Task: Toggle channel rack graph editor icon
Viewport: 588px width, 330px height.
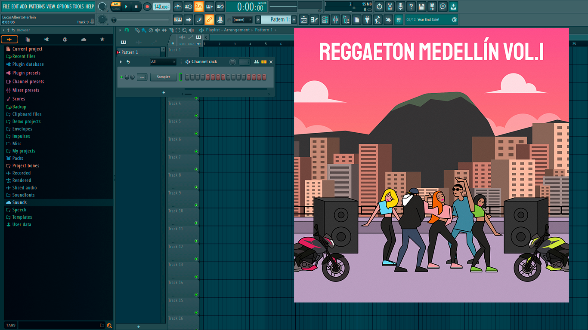Action: point(257,62)
